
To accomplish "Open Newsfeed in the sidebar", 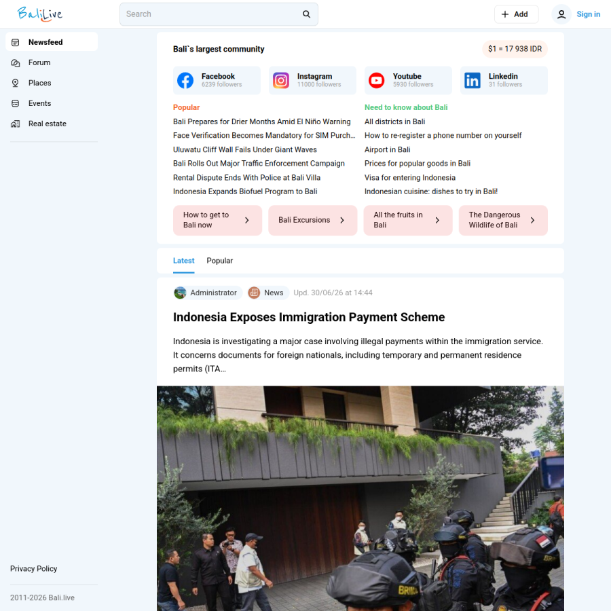I will pyautogui.click(x=52, y=41).
